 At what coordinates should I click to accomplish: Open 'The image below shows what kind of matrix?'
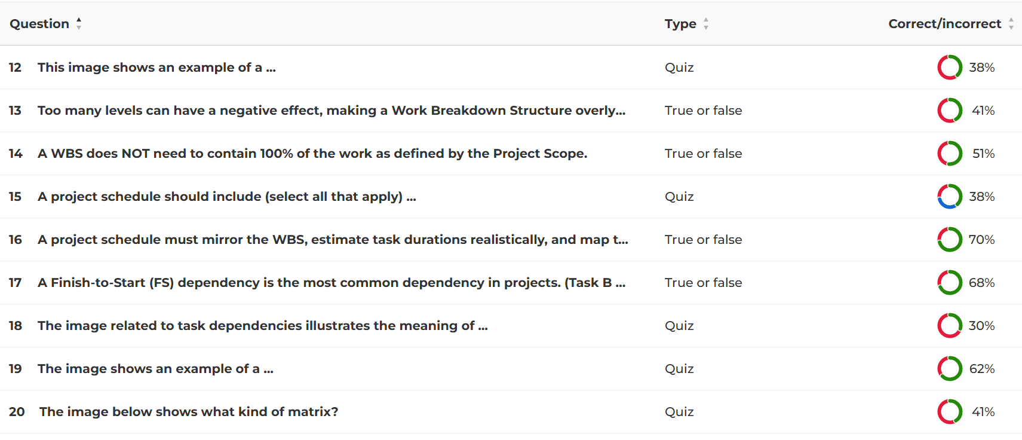pyautogui.click(x=189, y=412)
